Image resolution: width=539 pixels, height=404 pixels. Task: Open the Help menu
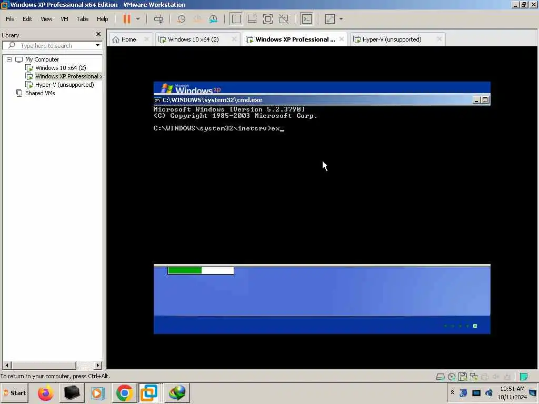[x=103, y=19]
